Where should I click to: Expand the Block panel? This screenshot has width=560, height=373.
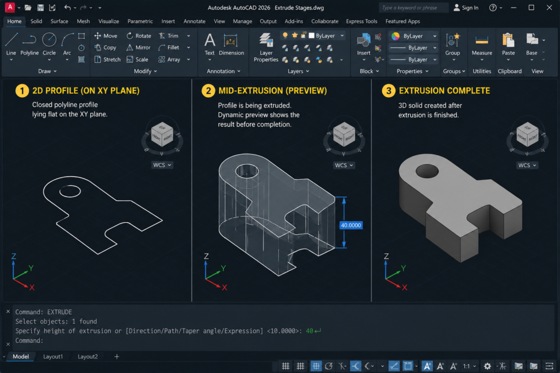pyautogui.click(x=369, y=72)
